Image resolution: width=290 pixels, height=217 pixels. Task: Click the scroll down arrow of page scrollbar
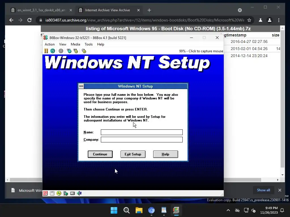pyautogui.click(x=282, y=175)
